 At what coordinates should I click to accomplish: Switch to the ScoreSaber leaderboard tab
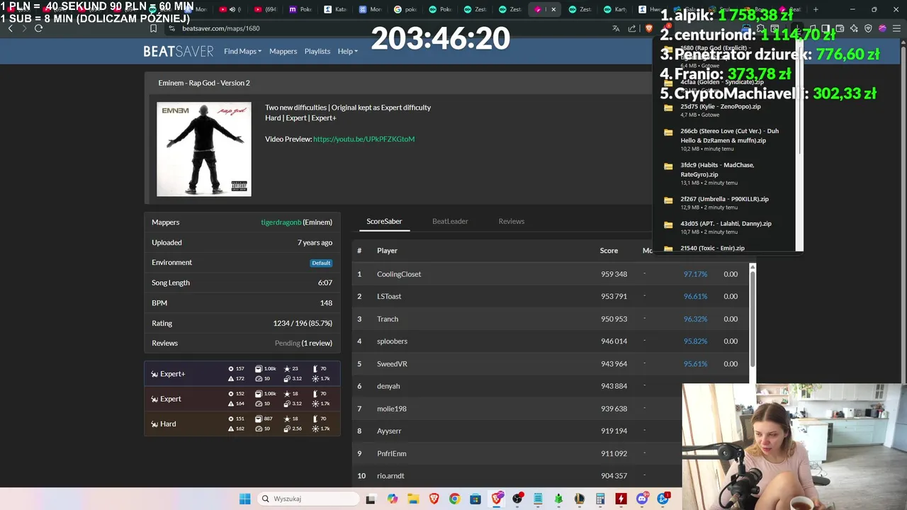click(384, 221)
